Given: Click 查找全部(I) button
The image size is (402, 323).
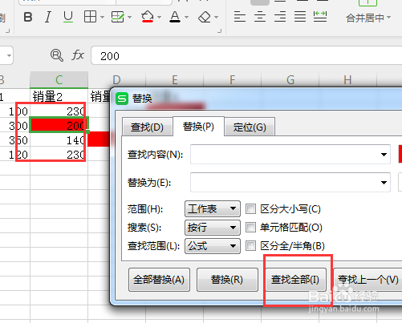Looking at the screenshot, I should click(295, 280).
